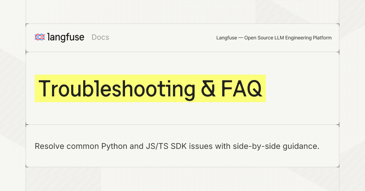Select the Troubleshooting word in the title

coord(117,89)
